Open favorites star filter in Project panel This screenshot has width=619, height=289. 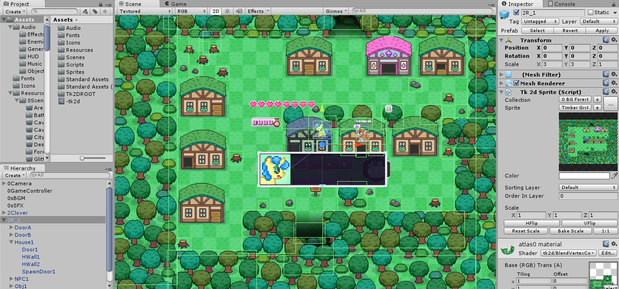(x=105, y=11)
